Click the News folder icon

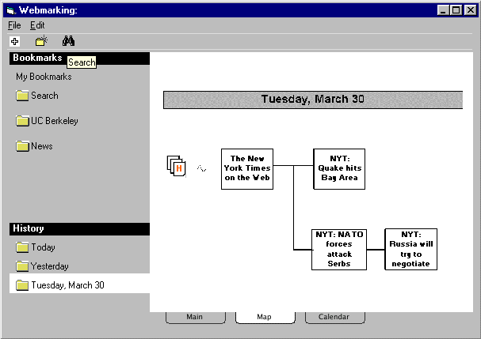(22, 146)
